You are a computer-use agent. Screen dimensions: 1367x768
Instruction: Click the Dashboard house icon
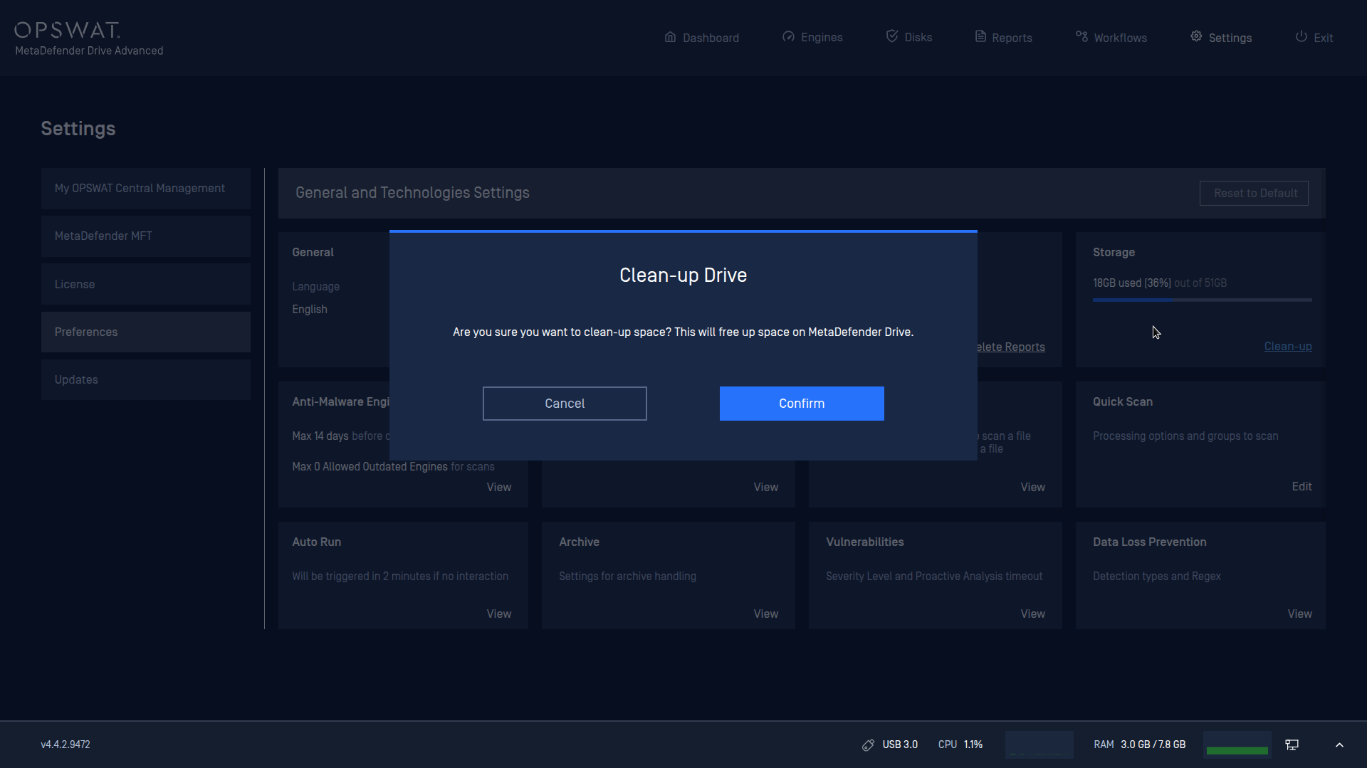click(x=670, y=37)
